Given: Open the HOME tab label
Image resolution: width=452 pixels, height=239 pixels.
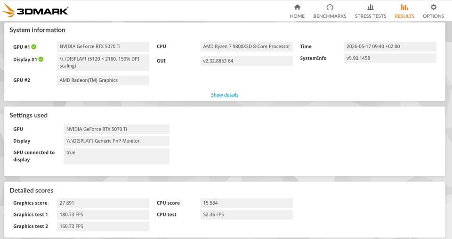Looking at the screenshot, I should [297, 16].
